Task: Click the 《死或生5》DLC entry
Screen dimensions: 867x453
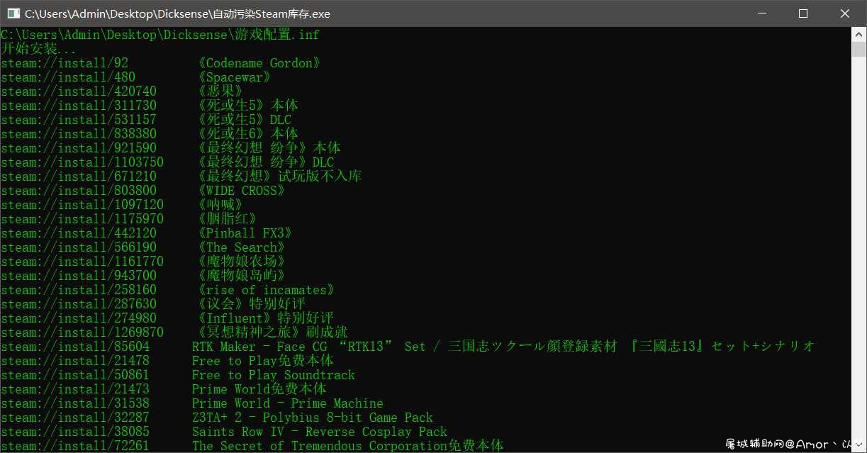Action: coord(245,120)
